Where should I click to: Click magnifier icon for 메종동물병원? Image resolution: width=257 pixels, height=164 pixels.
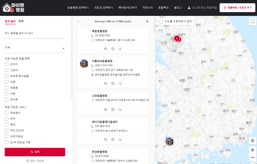pos(106,49)
